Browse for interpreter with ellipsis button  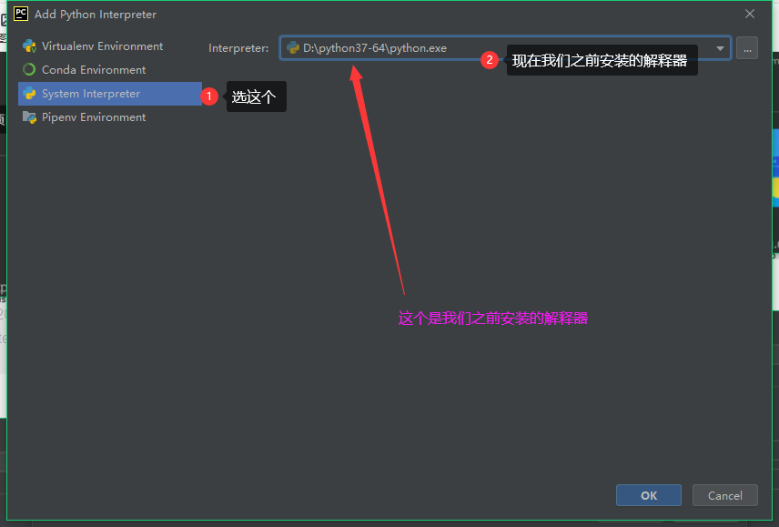(x=747, y=48)
